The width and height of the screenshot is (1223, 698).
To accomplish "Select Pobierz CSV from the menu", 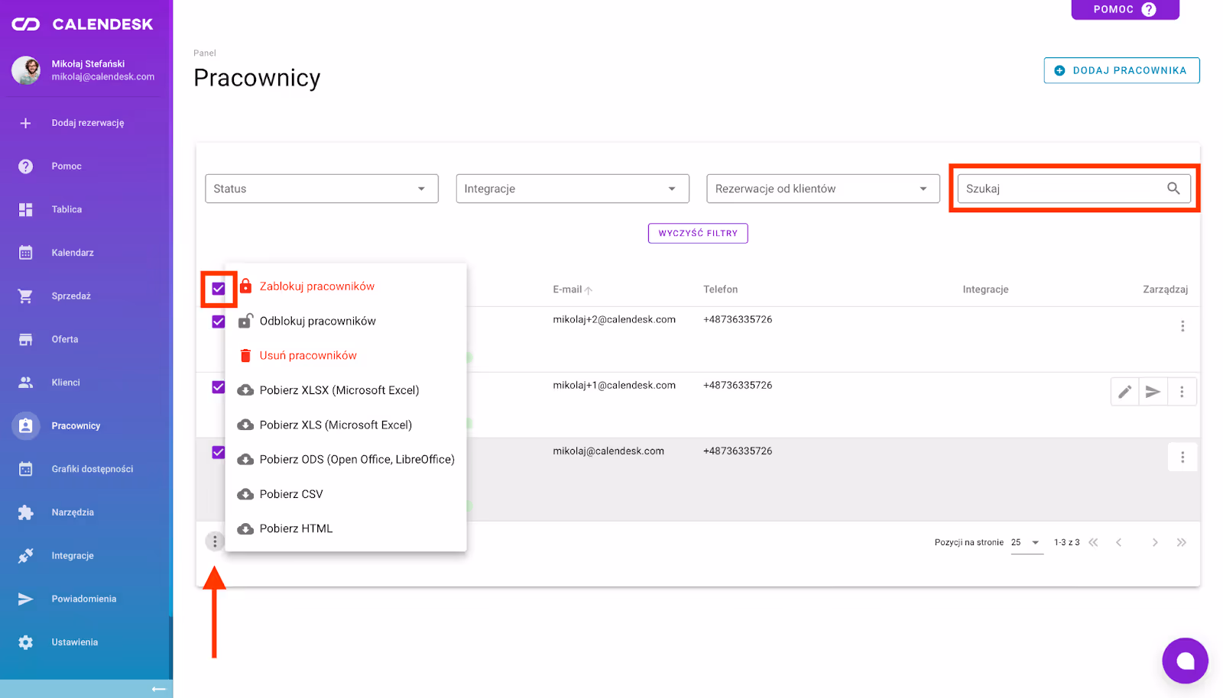I will (291, 494).
